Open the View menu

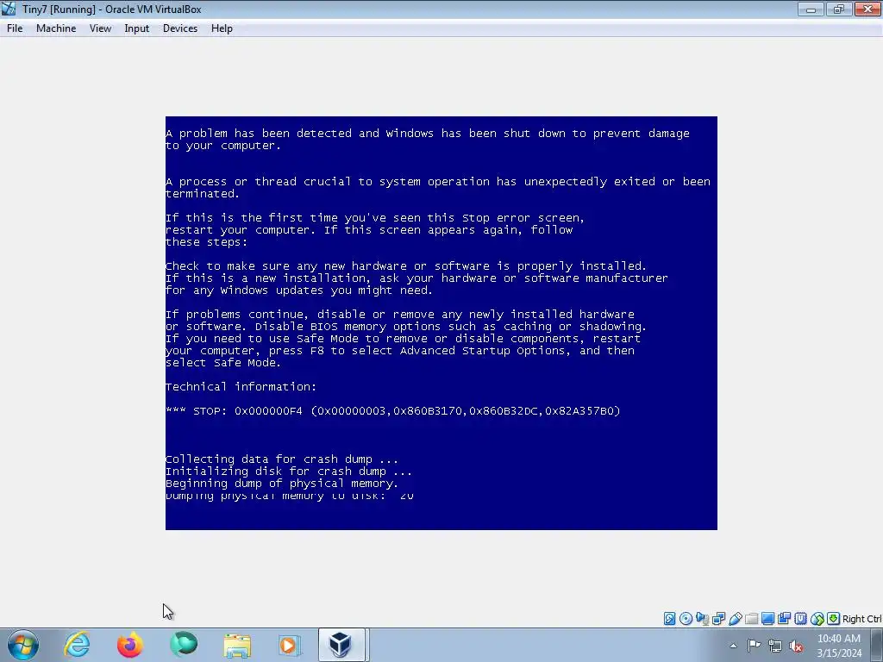tap(100, 28)
